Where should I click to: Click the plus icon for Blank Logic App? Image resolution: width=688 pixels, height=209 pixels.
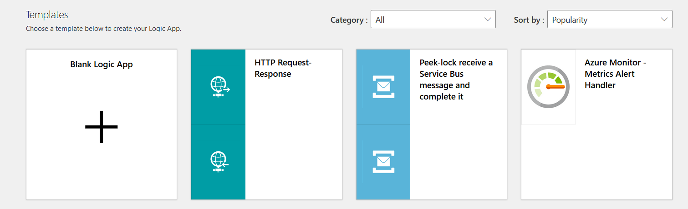click(x=101, y=127)
